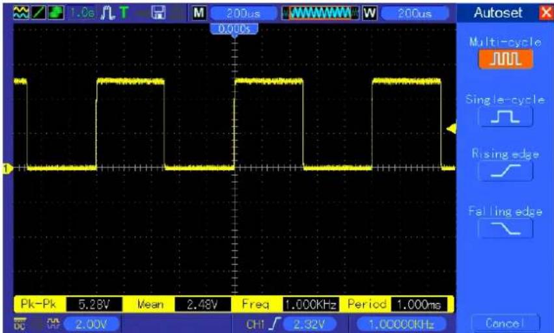Click the yellow waveform channel icon
The height and width of the screenshot is (333, 554).
21,13
